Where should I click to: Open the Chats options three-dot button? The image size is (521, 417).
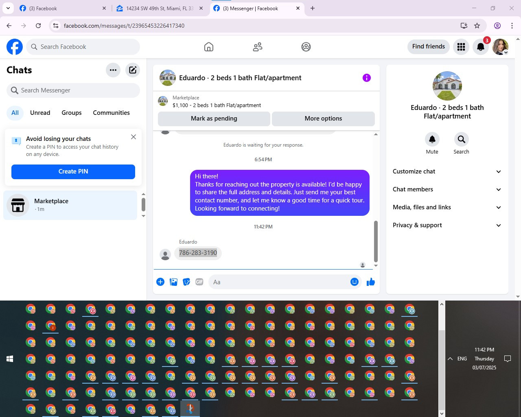click(x=113, y=70)
